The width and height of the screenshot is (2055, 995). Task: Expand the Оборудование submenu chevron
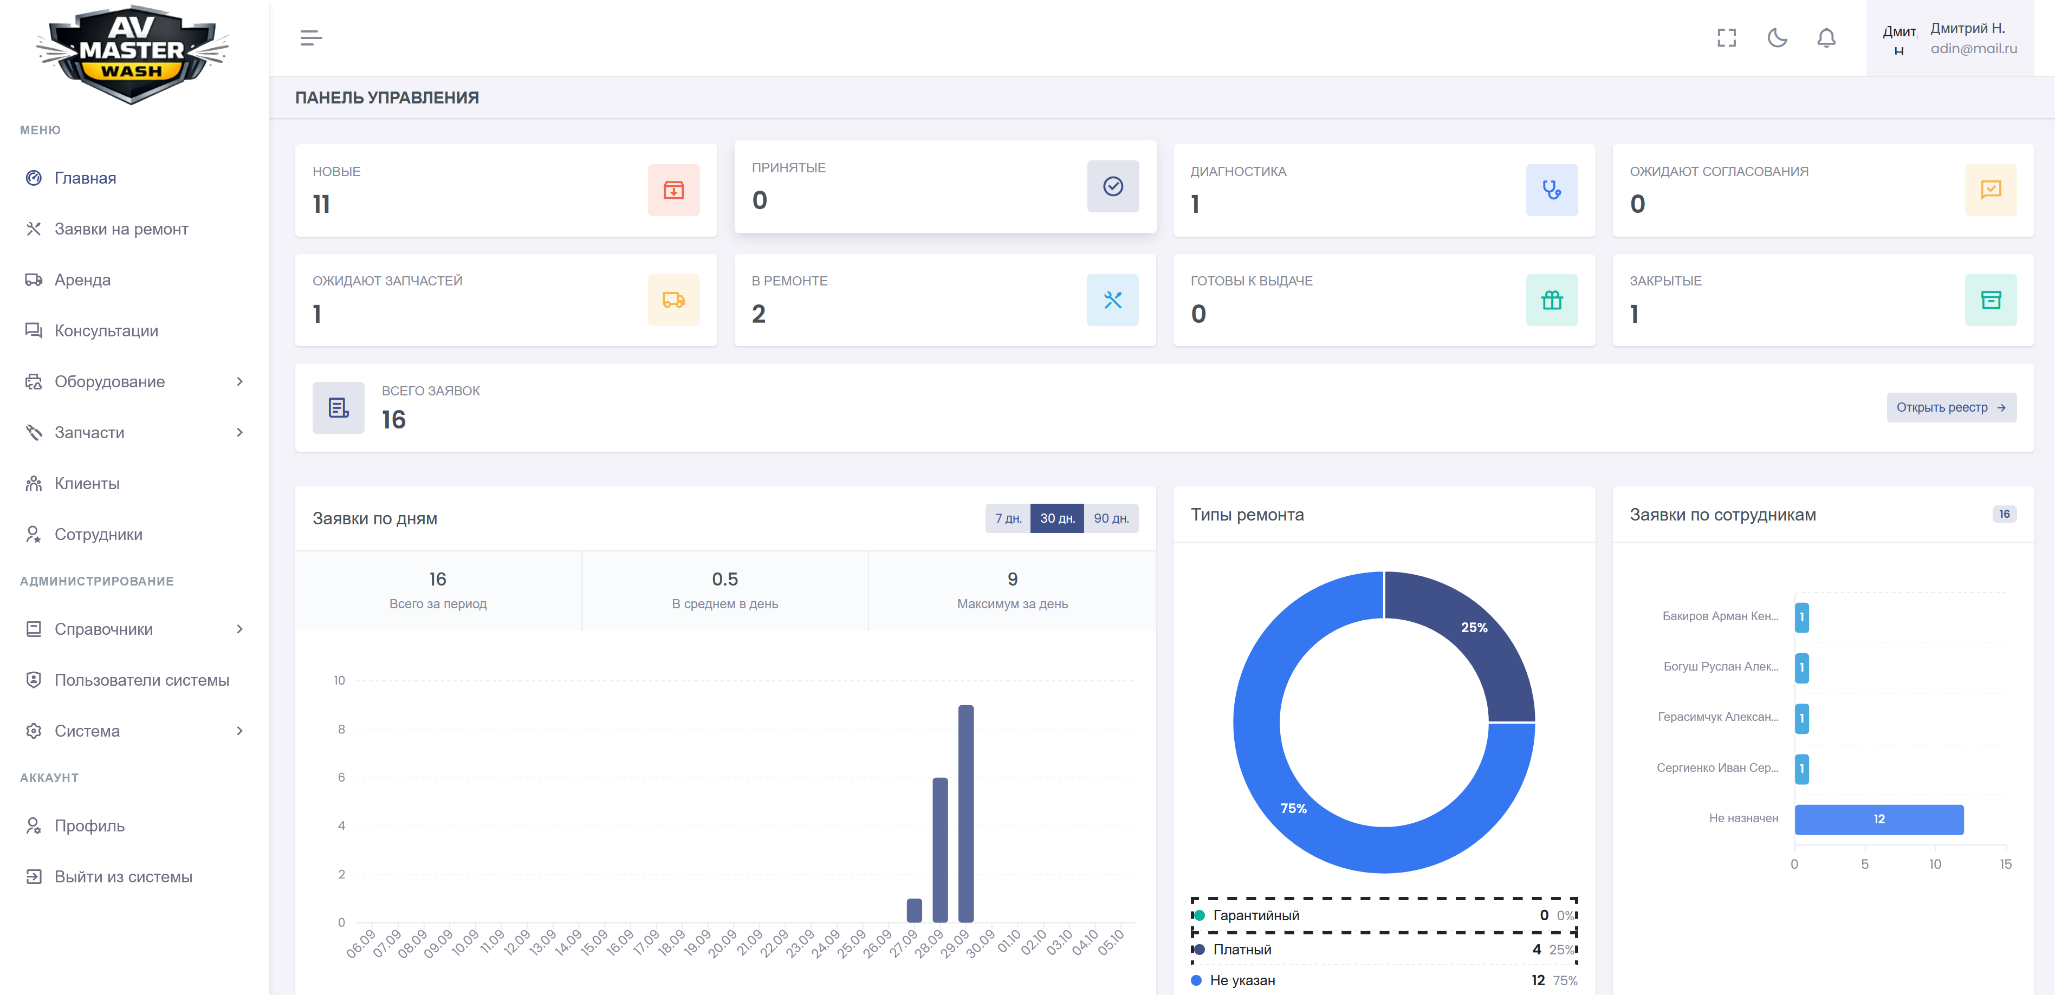click(x=239, y=382)
